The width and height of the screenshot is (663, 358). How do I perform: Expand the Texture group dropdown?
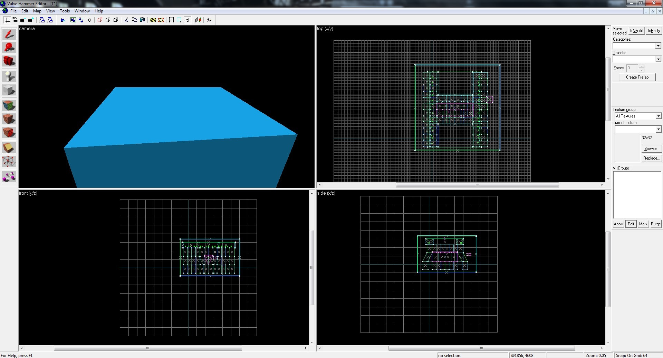(x=658, y=116)
